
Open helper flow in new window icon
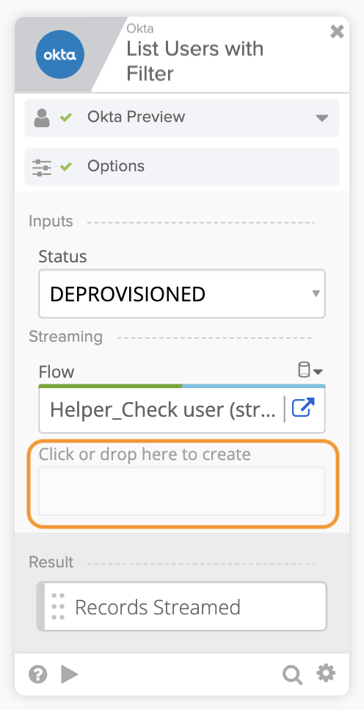(302, 407)
